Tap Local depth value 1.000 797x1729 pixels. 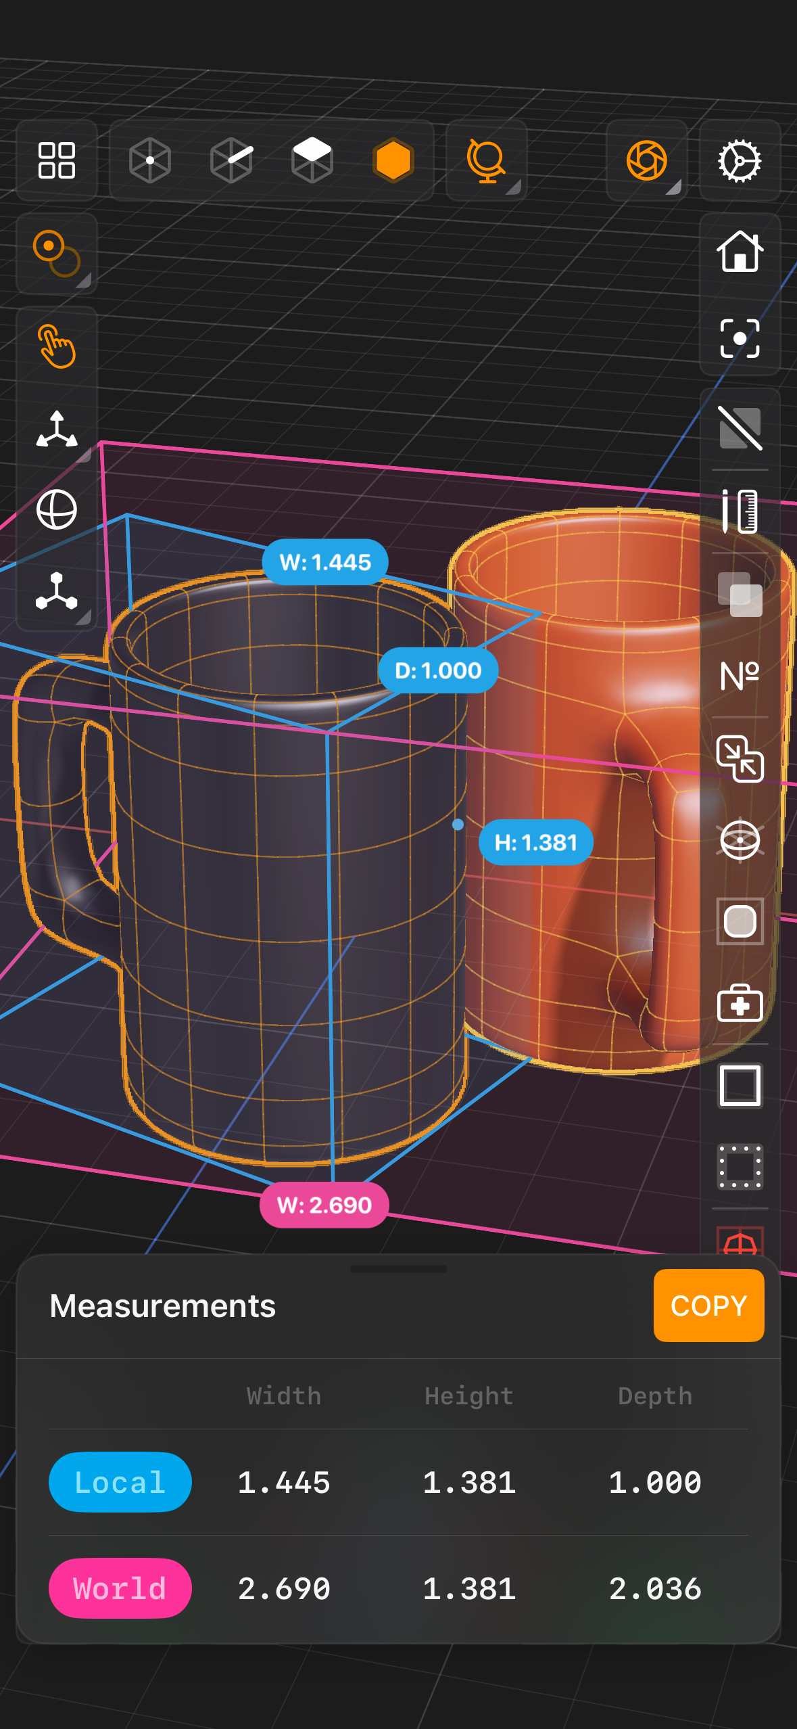pos(655,1482)
